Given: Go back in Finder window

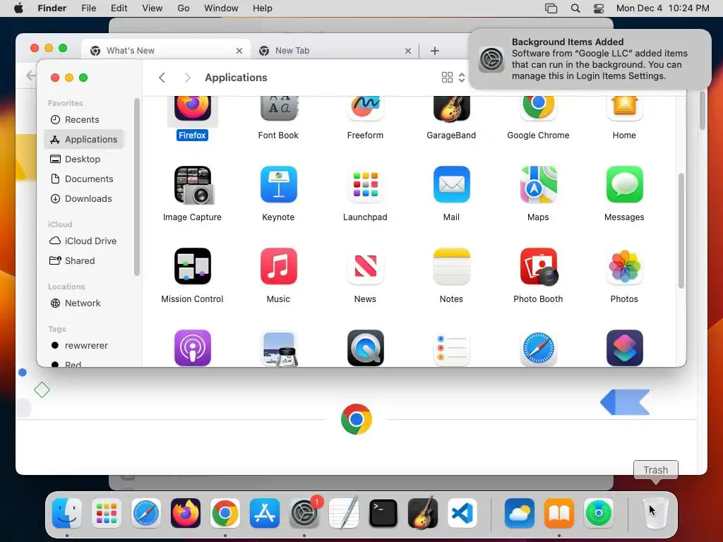Looking at the screenshot, I should pyautogui.click(x=162, y=78).
